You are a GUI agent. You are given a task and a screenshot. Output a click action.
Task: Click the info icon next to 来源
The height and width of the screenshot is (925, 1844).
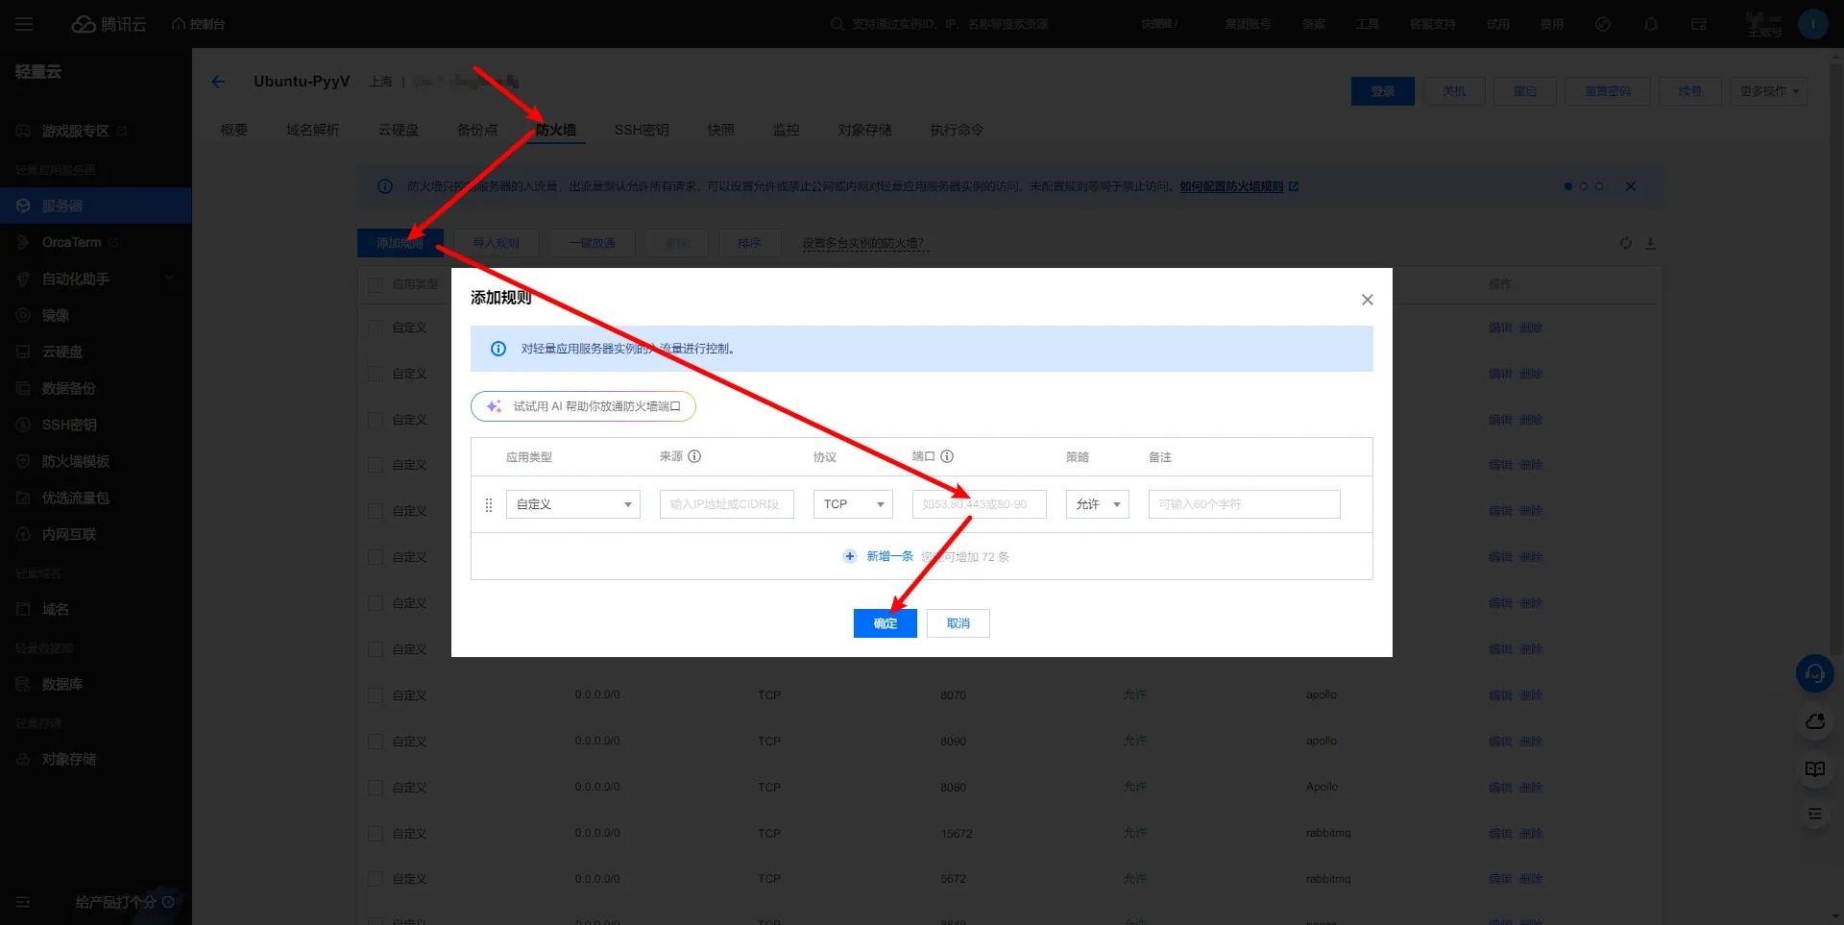click(694, 456)
